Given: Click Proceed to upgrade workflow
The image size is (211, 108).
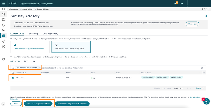Looking at the screenshot, I should tap(38, 104).
